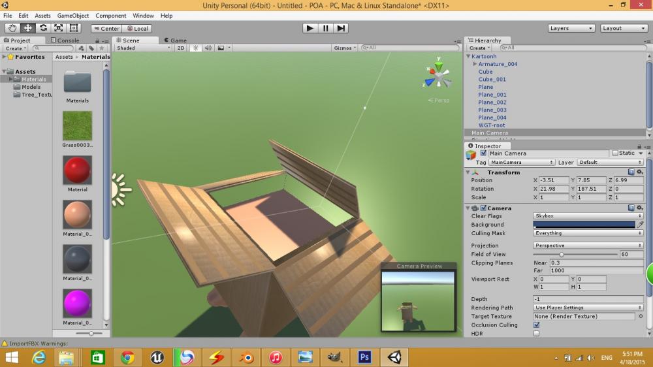Open the Layout dropdown

pyautogui.click(x=624, y=28)
